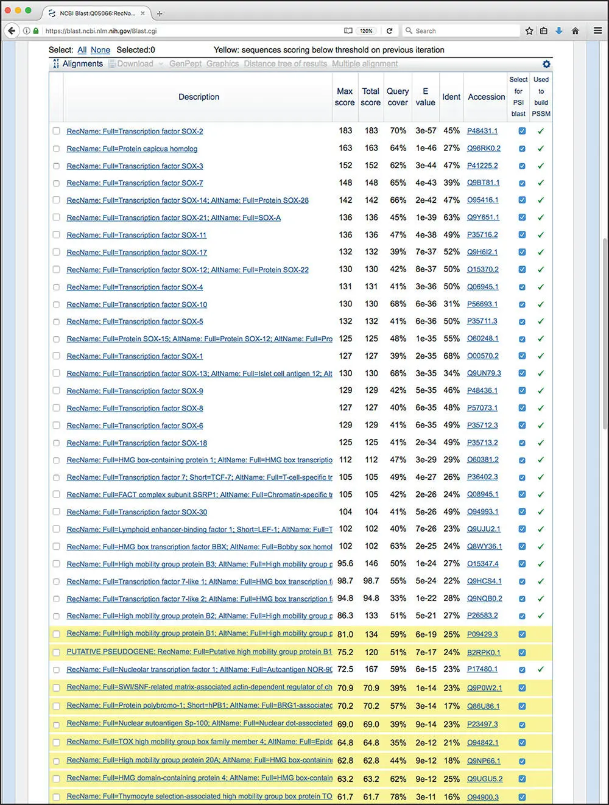Open Nucleolar transcription factor 1 link
The height and width of the screenshot is (805, 609).
pyautogui.click(x=199, y=669)
